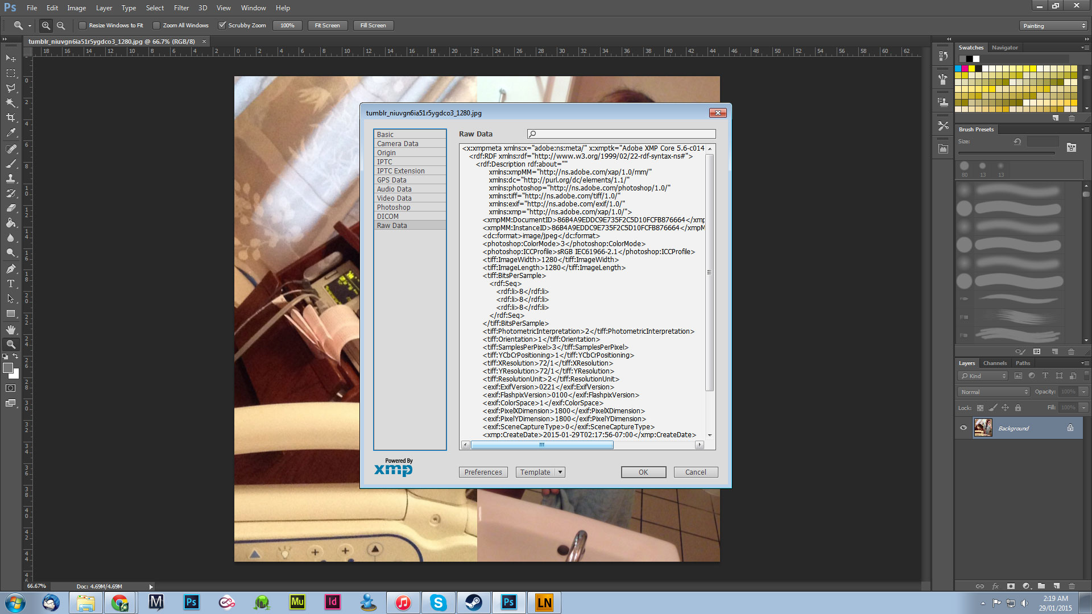Click the Zoom Out icon in options bar
Image resolution: width=1092 pixels, height=614 pixels.
point(61,26)
